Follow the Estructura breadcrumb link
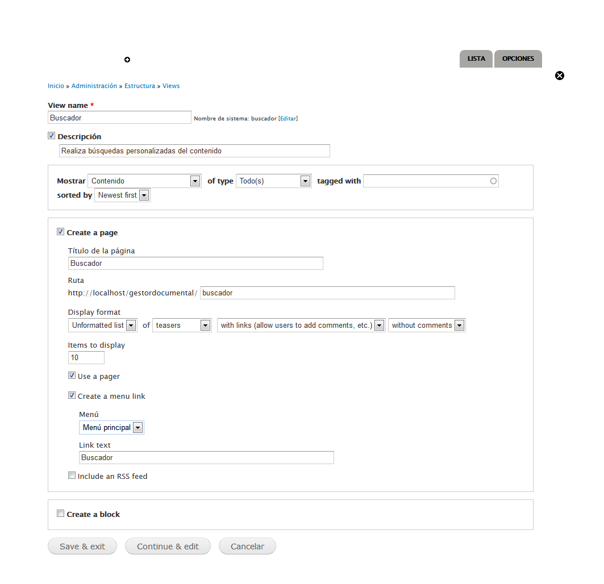The image size is (604, 584). click(140, 86)
